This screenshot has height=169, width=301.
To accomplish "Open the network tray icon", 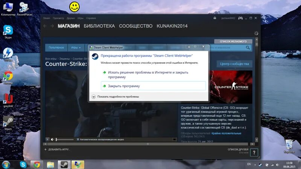I will pyautogui.click(x=272, y=165).
